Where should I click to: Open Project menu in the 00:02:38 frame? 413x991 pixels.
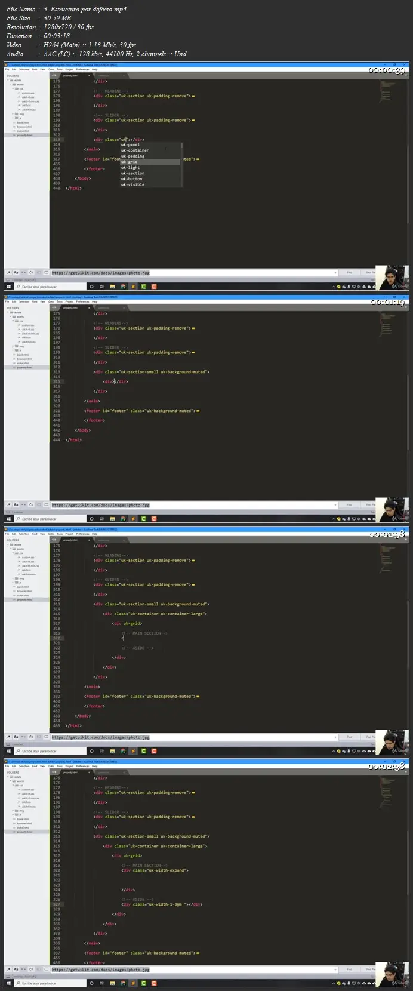(69, 766)
